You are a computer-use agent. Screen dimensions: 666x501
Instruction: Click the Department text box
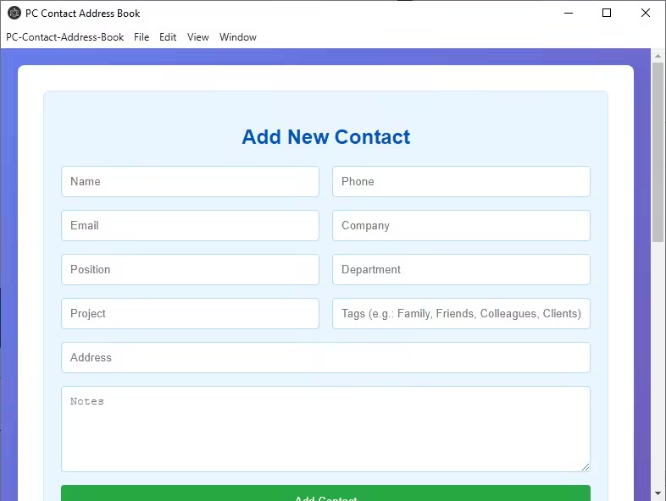461,270
